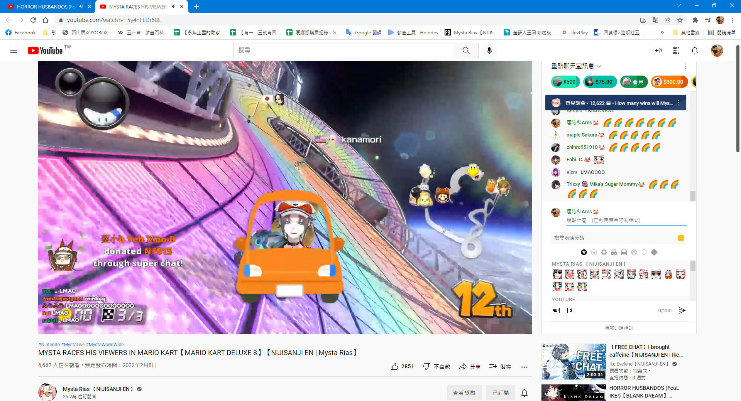The image size is (741, 401).
Task: Dislike the video with thumbs down
Action: pyautogui.click(x=427, y=367)
